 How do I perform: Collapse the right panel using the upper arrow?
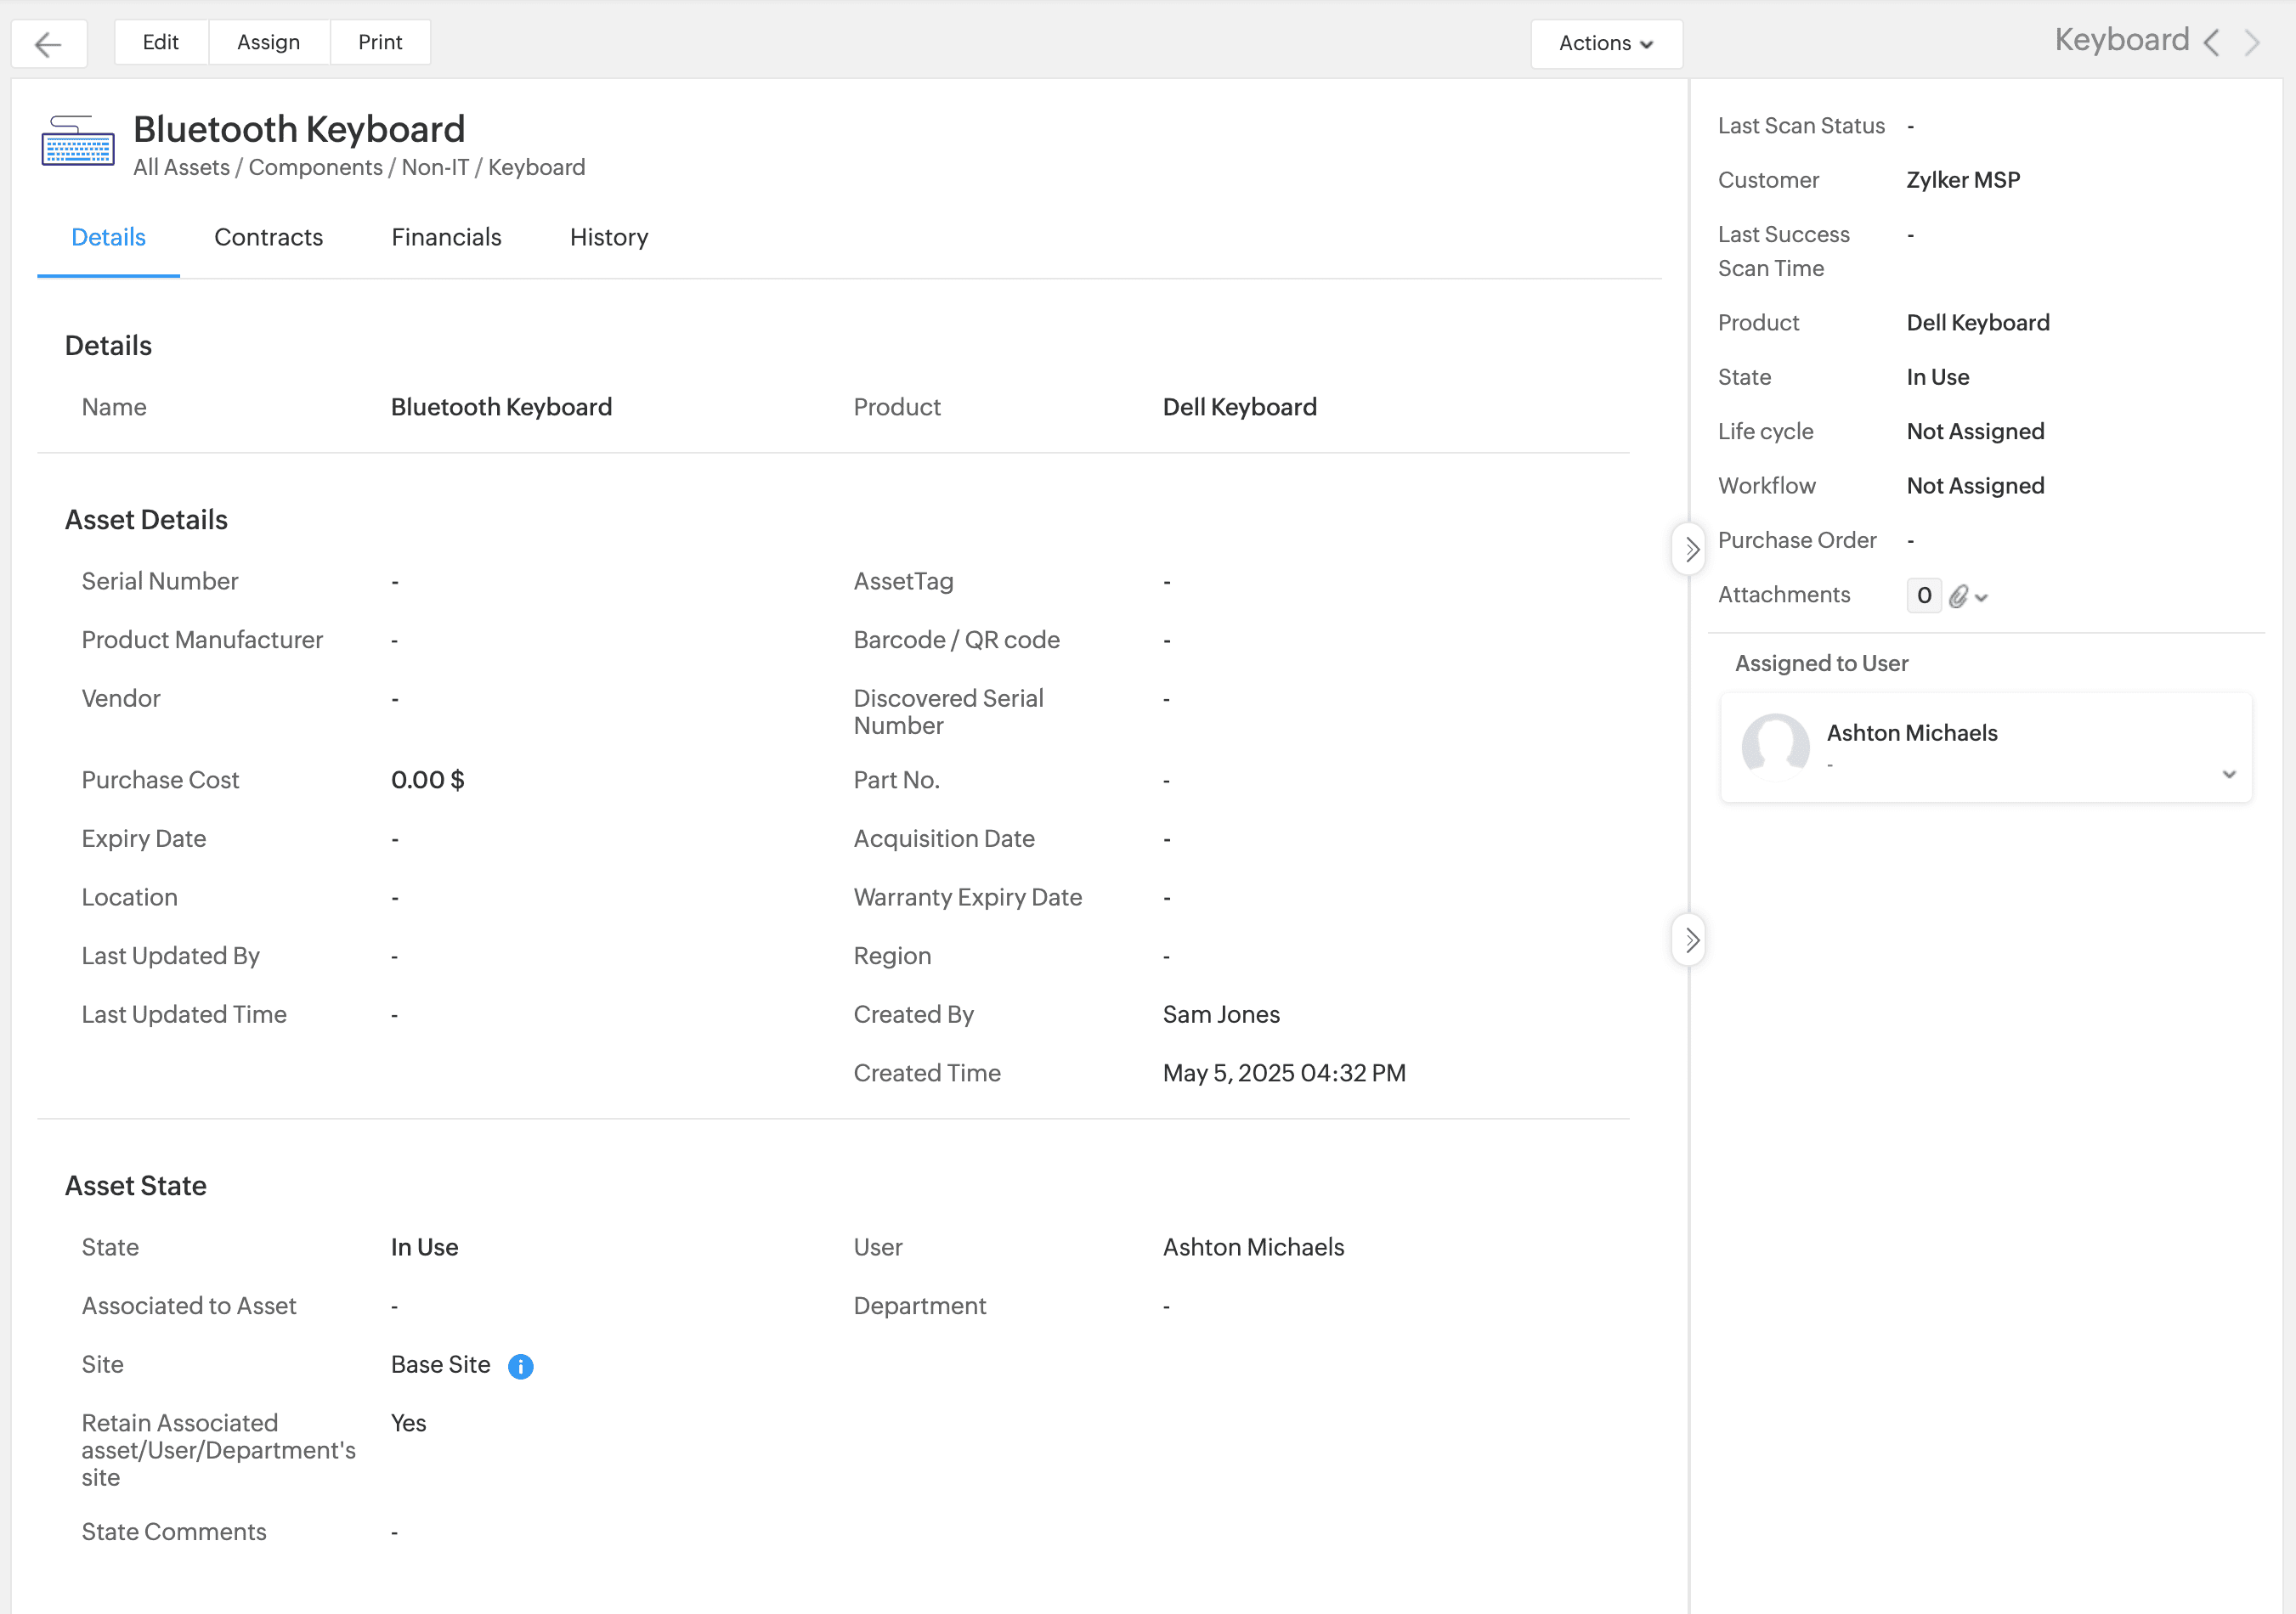point(1690,549)
